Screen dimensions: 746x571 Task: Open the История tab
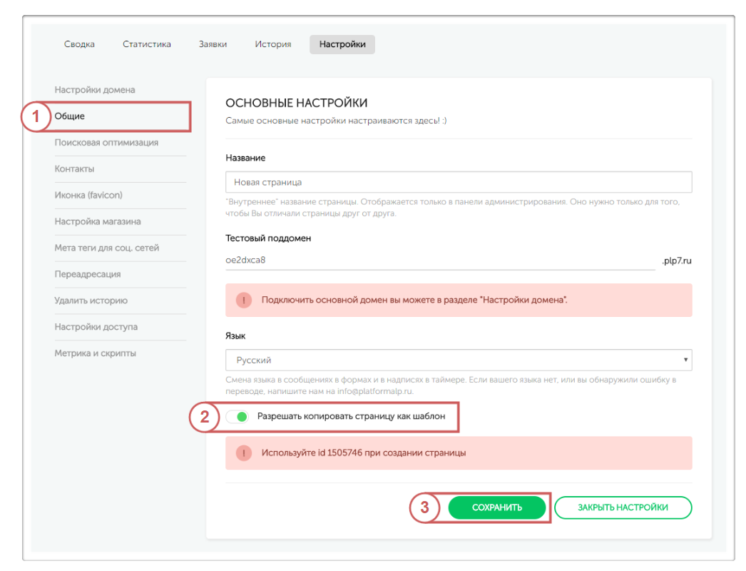[272, 44]
